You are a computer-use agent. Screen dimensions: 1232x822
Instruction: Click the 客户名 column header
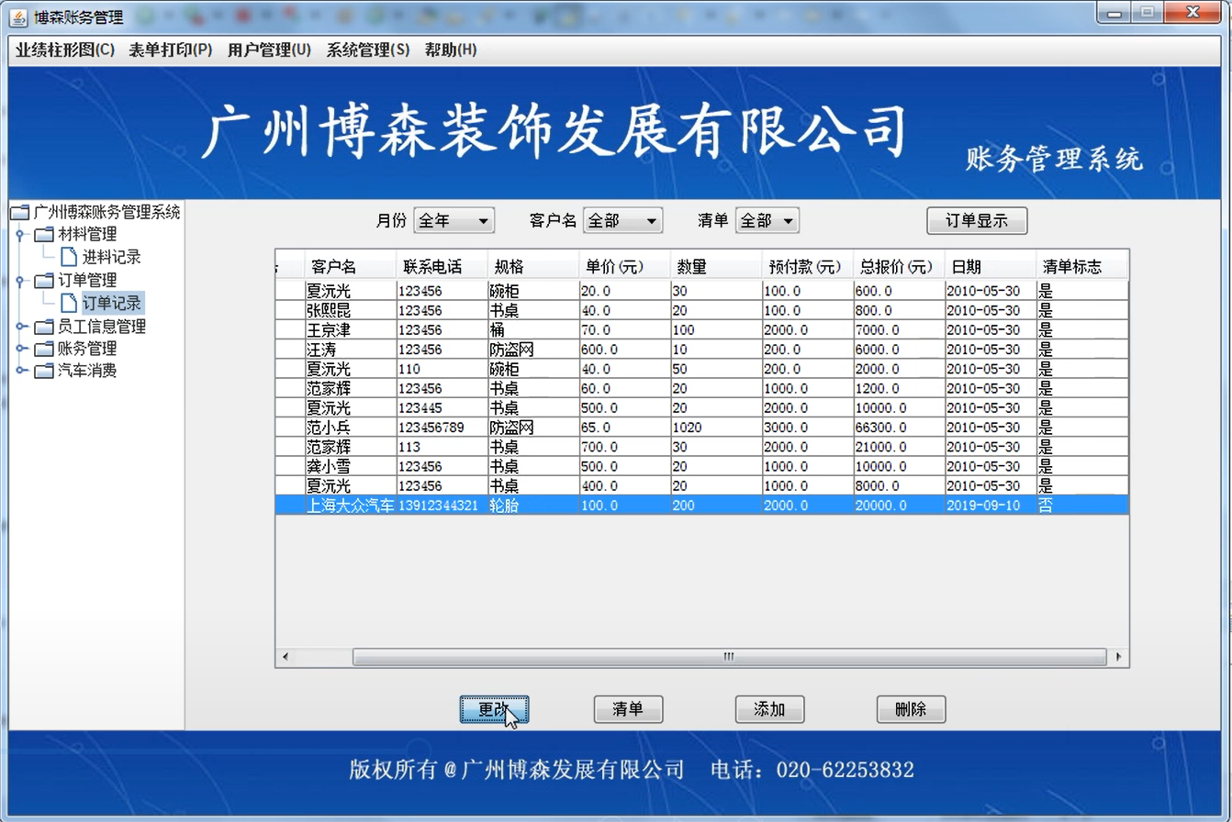tap(351, 267)
